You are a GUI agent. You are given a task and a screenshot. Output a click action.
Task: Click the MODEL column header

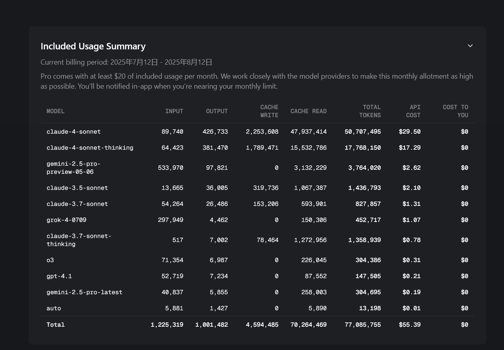pos(55,111)
